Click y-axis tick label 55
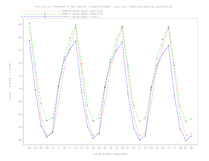Viewport: 209px width, 161px height. pyautogui.click(x=20, y=50)
